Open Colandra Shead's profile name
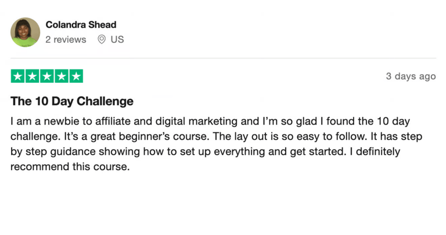This screenshot has height=235, width=446. pos(81,25)
